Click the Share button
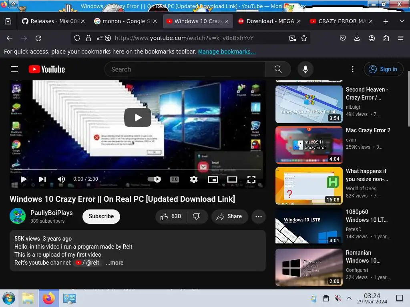Screen dimensions: 410x307 pyautogui.click(x=229, y=216)
